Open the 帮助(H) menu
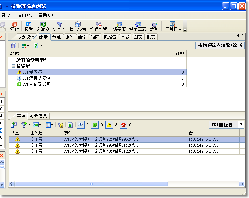 click(x=45, y=15)
